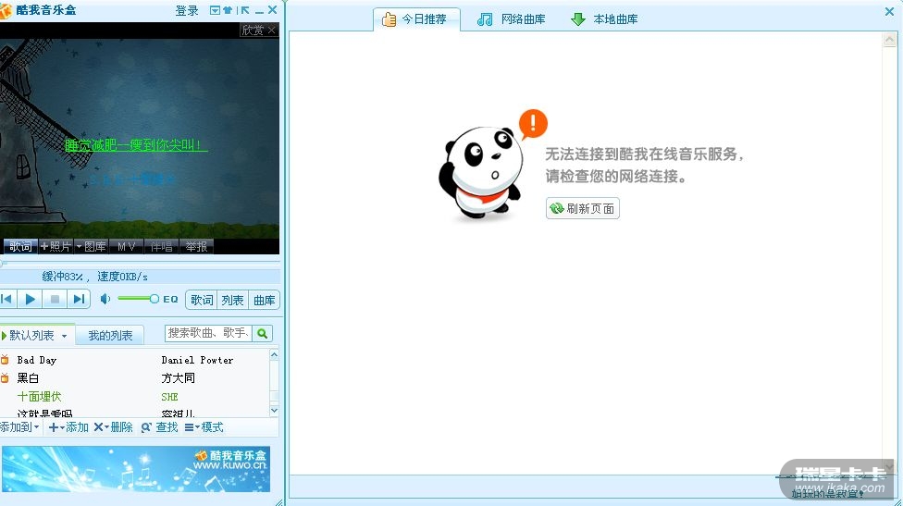Click the MV icon beside Bad Day

click(5, 360)
